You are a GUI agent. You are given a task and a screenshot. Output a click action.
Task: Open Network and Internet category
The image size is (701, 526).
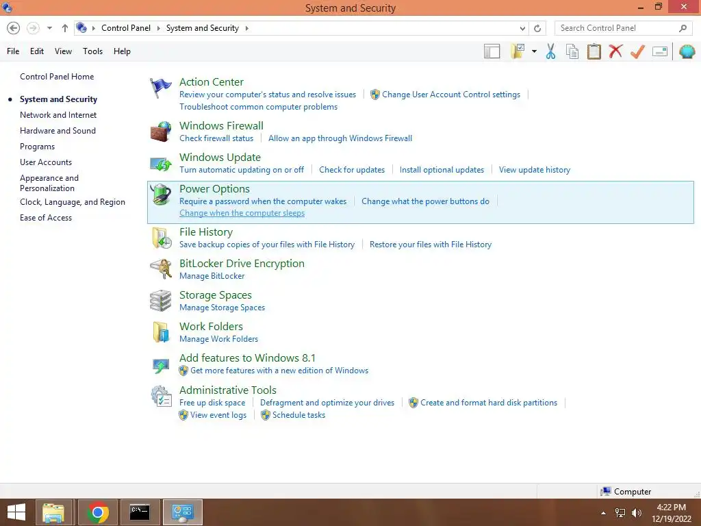pyautogui.click(x=58, y=115)
